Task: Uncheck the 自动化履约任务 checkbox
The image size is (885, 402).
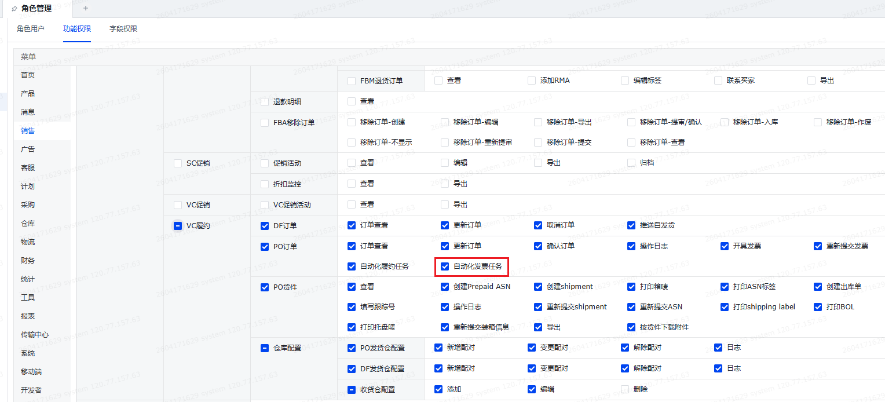Action: tap(352, 266)
